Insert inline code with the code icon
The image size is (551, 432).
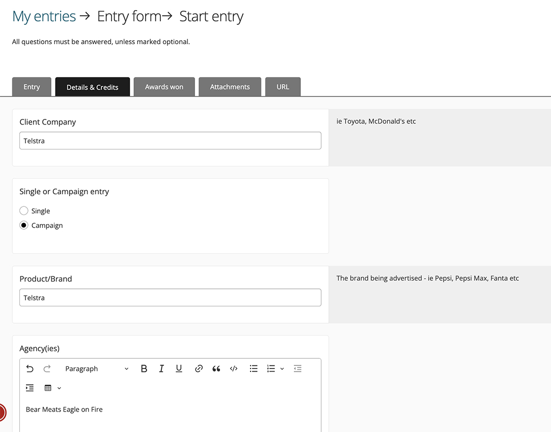click(x=234, y=369)
